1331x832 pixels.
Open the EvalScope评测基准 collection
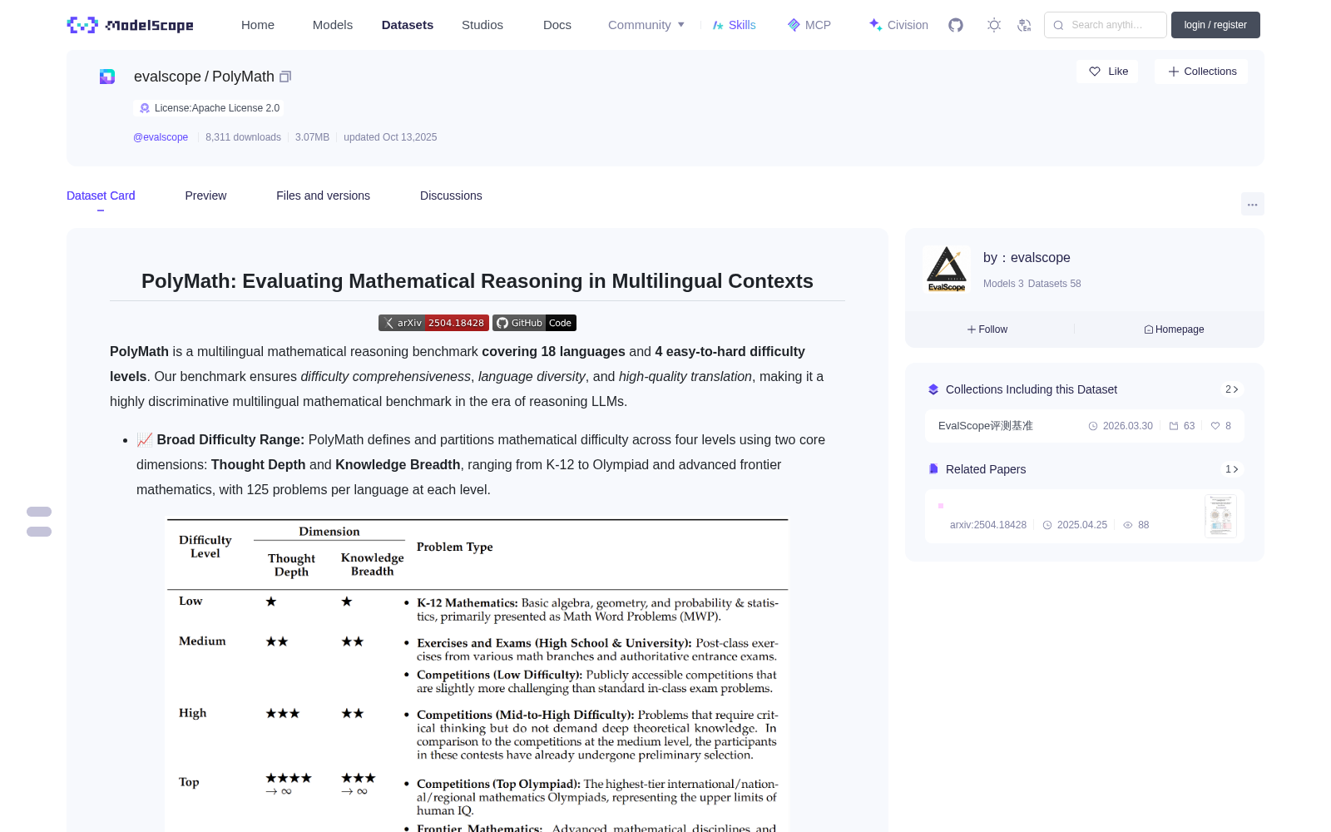click(x=1085, y=426)
